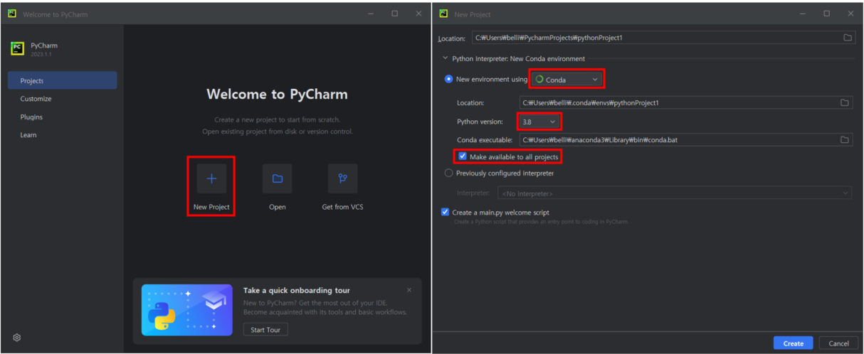Image resolution: width=864 pixels, height=354 pixels.
Task: Select the Projects sidebar tab
Action: click(x=63, y=80)
